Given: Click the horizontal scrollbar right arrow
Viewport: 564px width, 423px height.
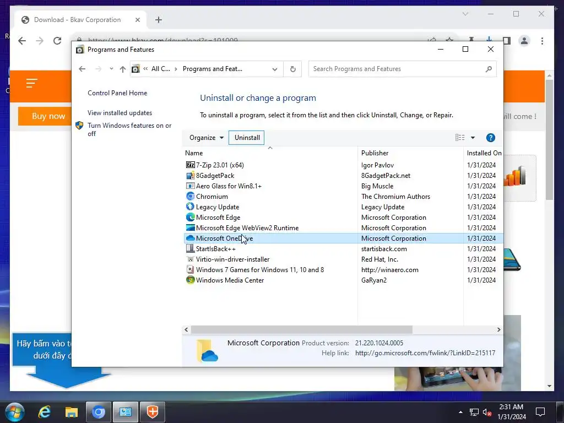Looking at the screenshot, I should click(x=498, y=329).
